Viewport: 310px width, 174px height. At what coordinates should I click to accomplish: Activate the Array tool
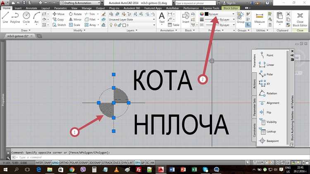(x=91, y=25)
